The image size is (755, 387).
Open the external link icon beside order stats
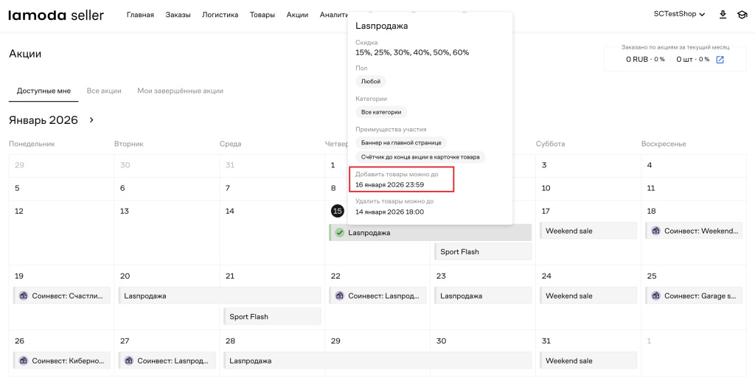click(720, 59)
